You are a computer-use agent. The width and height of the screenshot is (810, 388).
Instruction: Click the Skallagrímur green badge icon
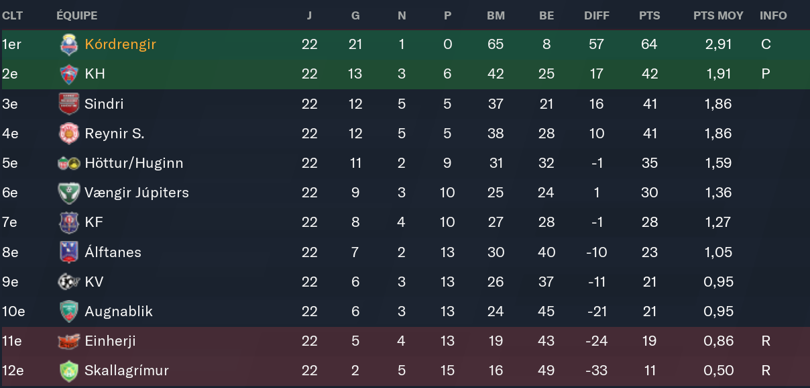point(69,371)
